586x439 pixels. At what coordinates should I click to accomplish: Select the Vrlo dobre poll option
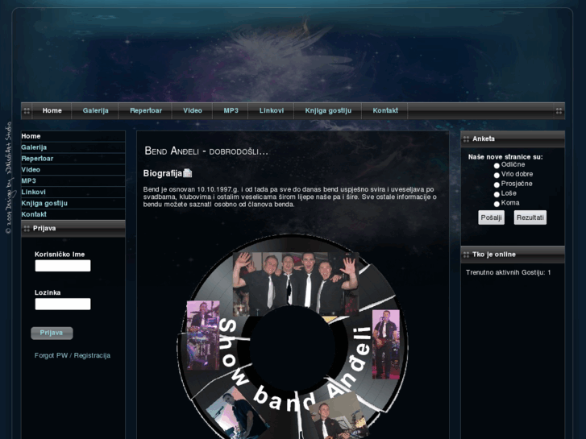497,176
